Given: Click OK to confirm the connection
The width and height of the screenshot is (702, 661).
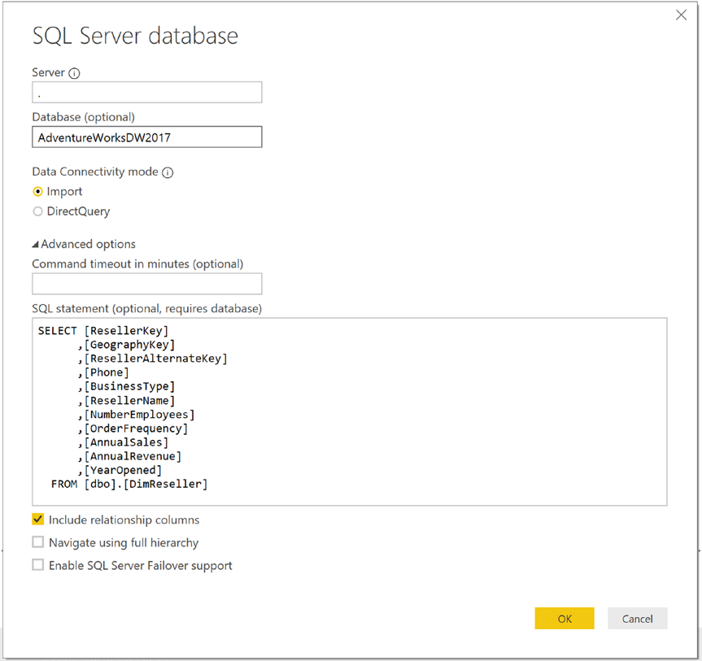Looking at the screenshot, I should pos(564,619).
